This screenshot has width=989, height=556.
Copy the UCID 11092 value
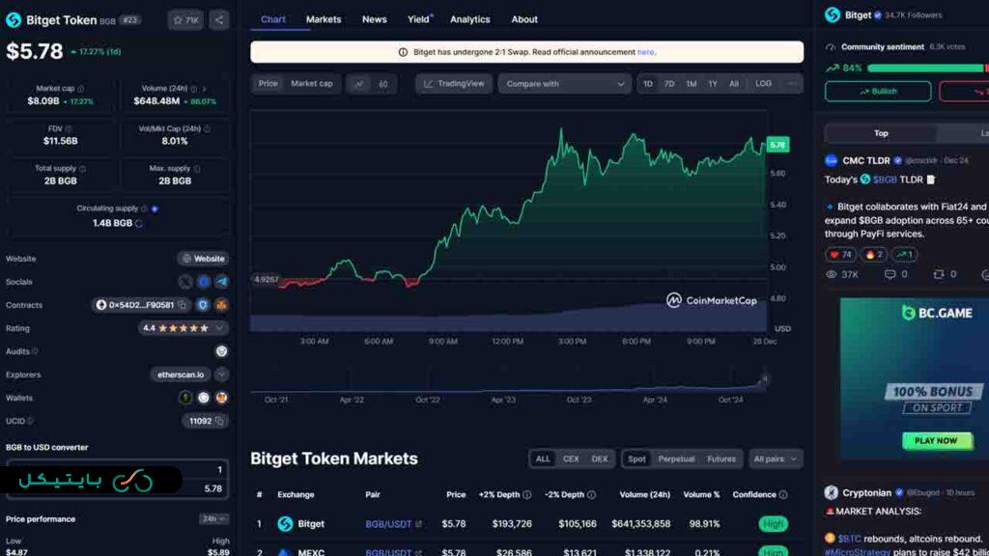(x=219, y=421)
